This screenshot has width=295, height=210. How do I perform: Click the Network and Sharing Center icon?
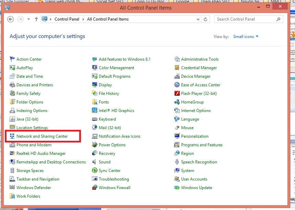click(x=12, y=136)
